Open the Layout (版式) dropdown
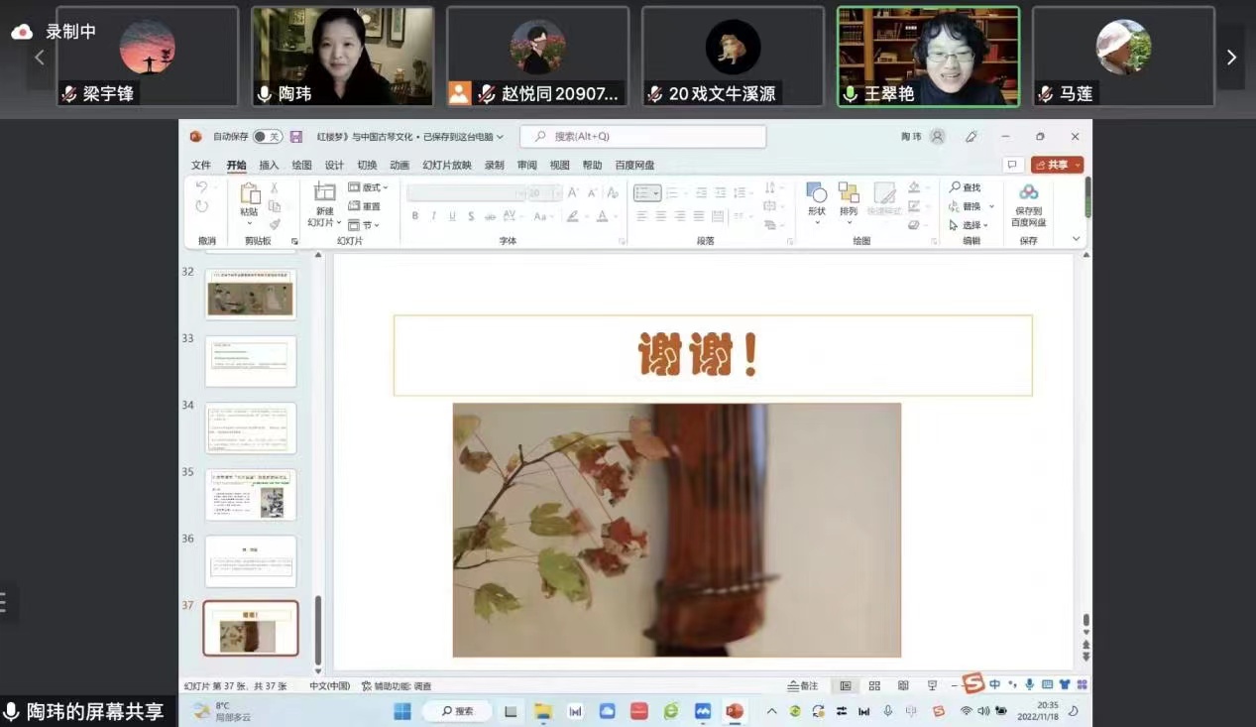1256x727 pixels. click(369, 187)
